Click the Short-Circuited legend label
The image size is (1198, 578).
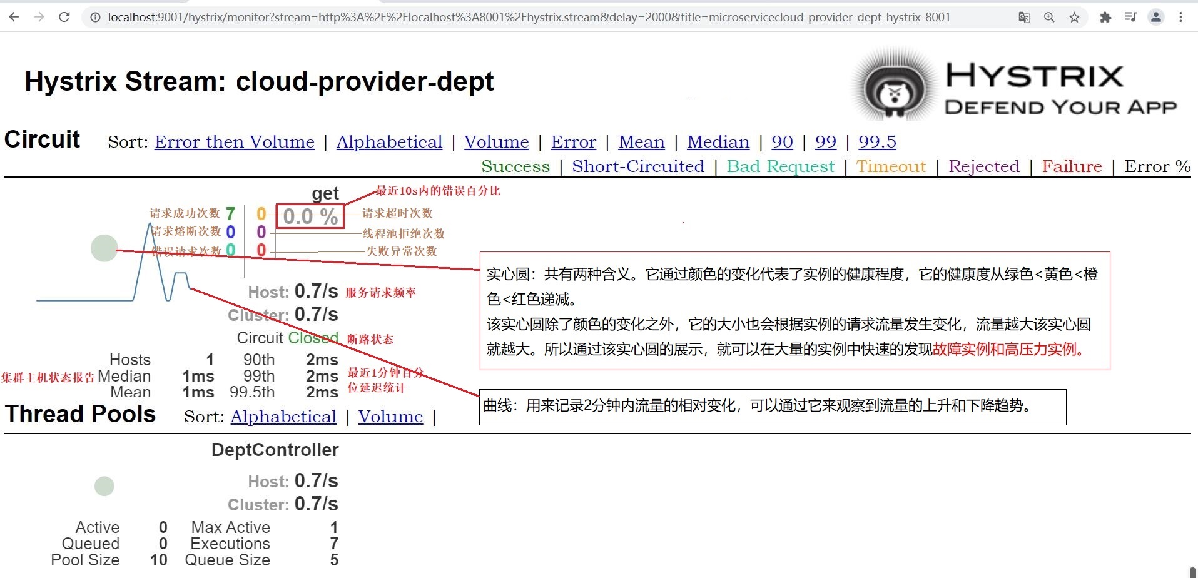pos(638,166)
